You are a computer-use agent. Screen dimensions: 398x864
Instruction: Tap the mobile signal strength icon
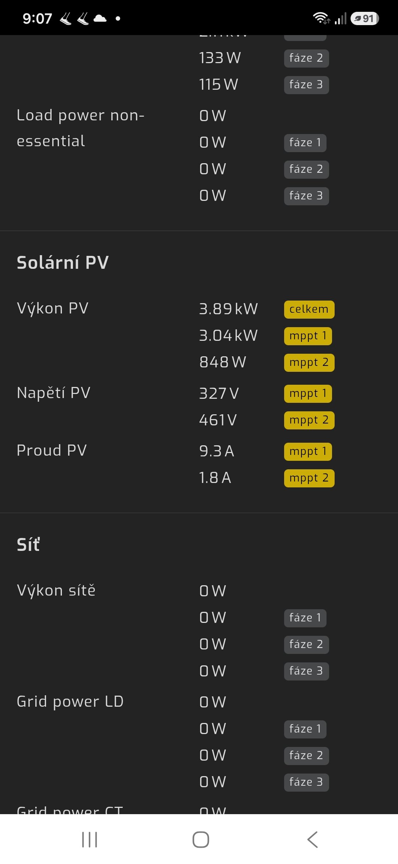point(341,18)
